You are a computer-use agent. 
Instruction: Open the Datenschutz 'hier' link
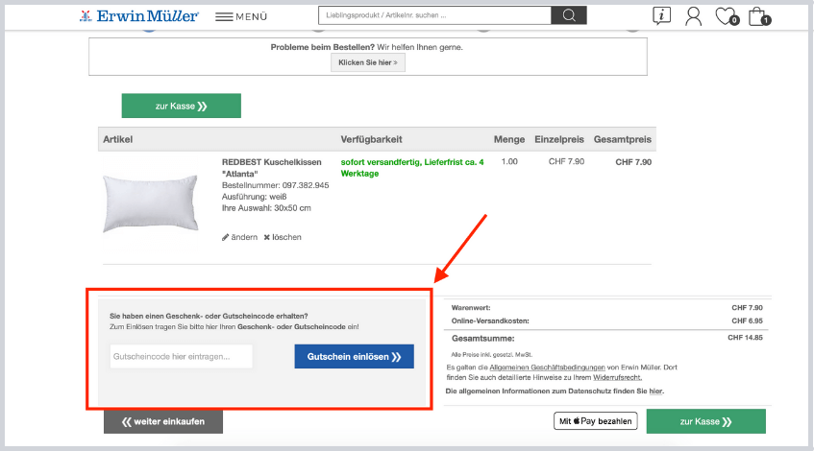pos(655,391)
